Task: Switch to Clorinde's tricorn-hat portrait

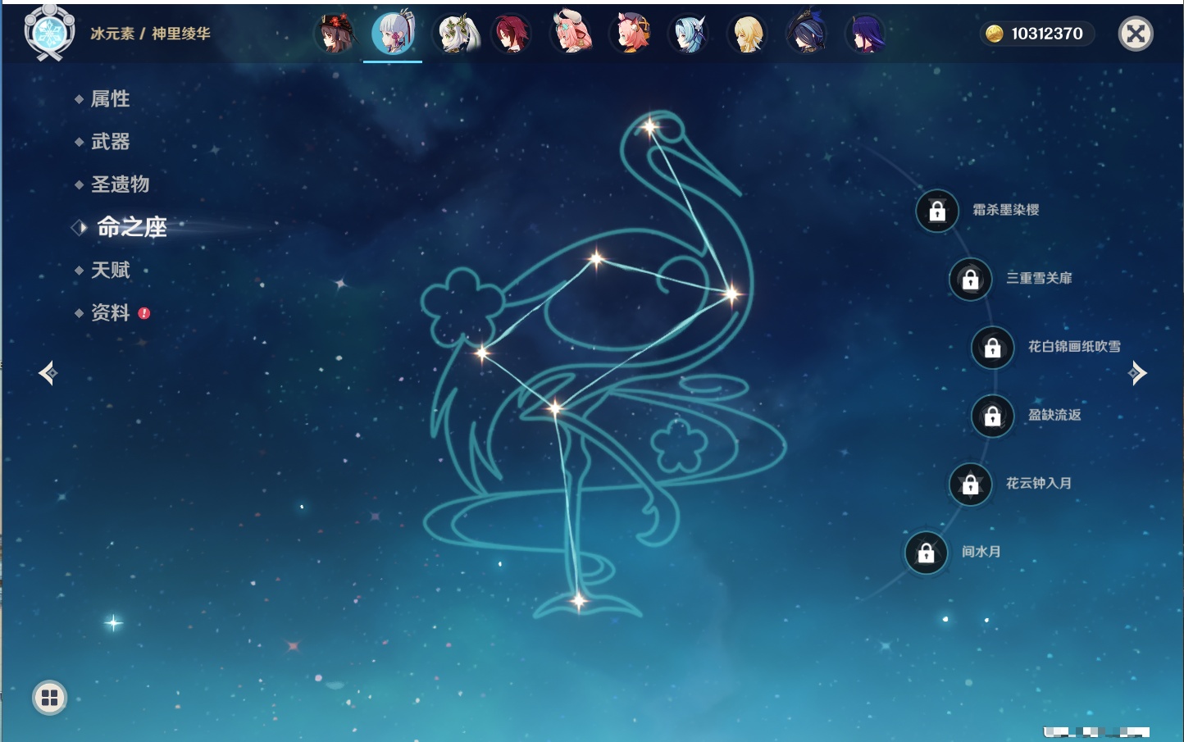Action: click(x=807, y=34)
